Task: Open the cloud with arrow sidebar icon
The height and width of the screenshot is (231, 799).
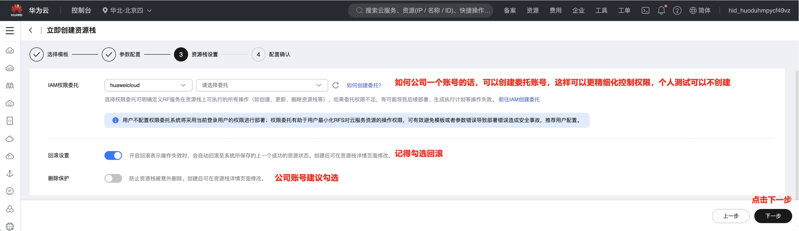Action: pyautogui.click(x=10, y=156)
